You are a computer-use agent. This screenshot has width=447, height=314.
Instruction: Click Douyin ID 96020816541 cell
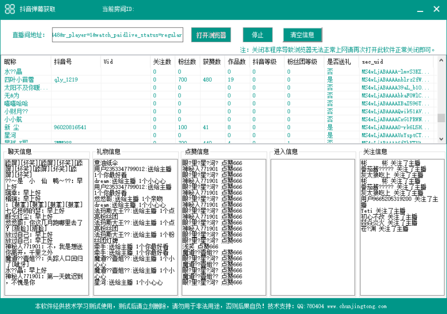tap(70, 127)
